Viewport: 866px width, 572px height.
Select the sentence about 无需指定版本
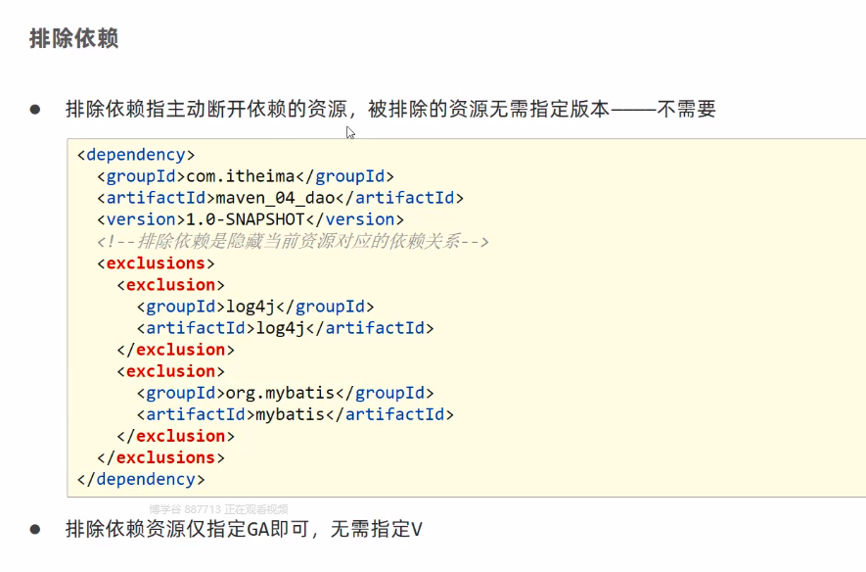390,109
